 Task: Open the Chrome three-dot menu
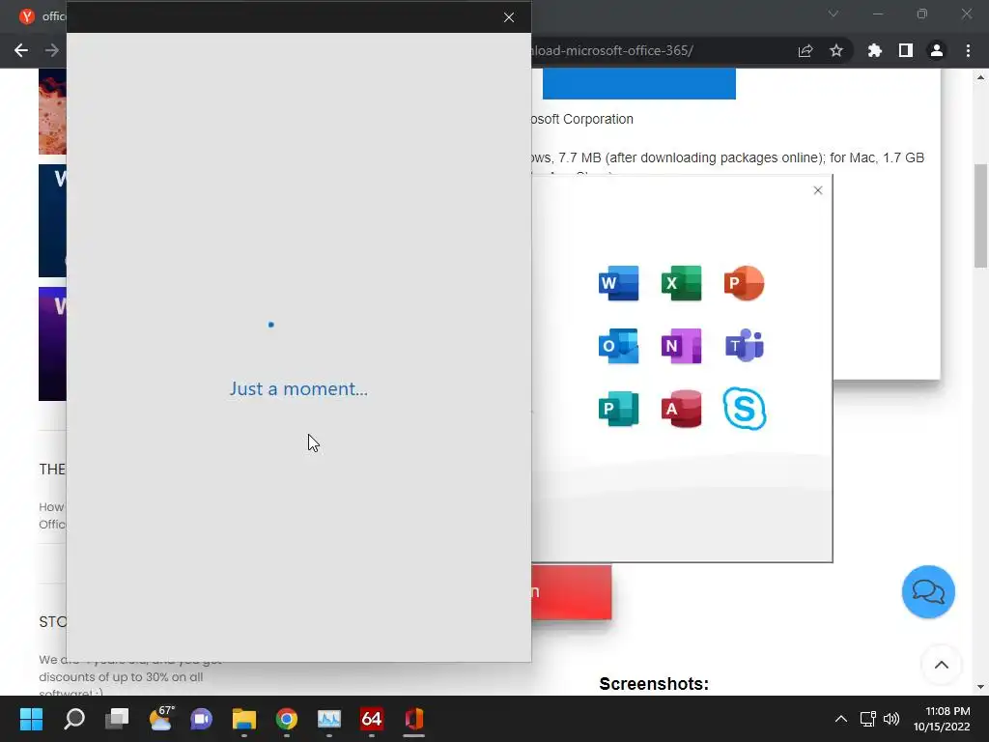coord(968,50)
